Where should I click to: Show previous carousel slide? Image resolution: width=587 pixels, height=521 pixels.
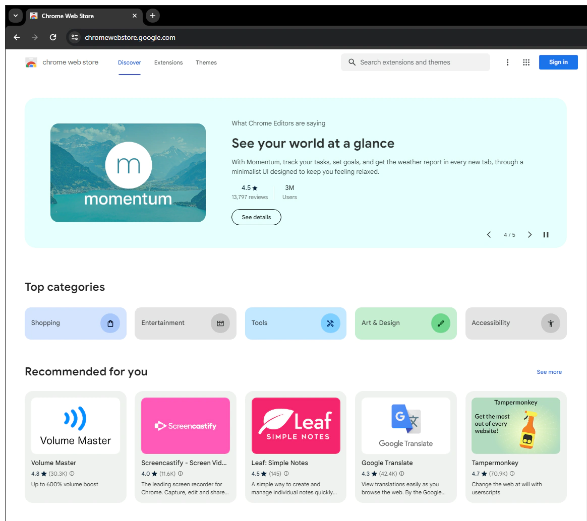489,235
